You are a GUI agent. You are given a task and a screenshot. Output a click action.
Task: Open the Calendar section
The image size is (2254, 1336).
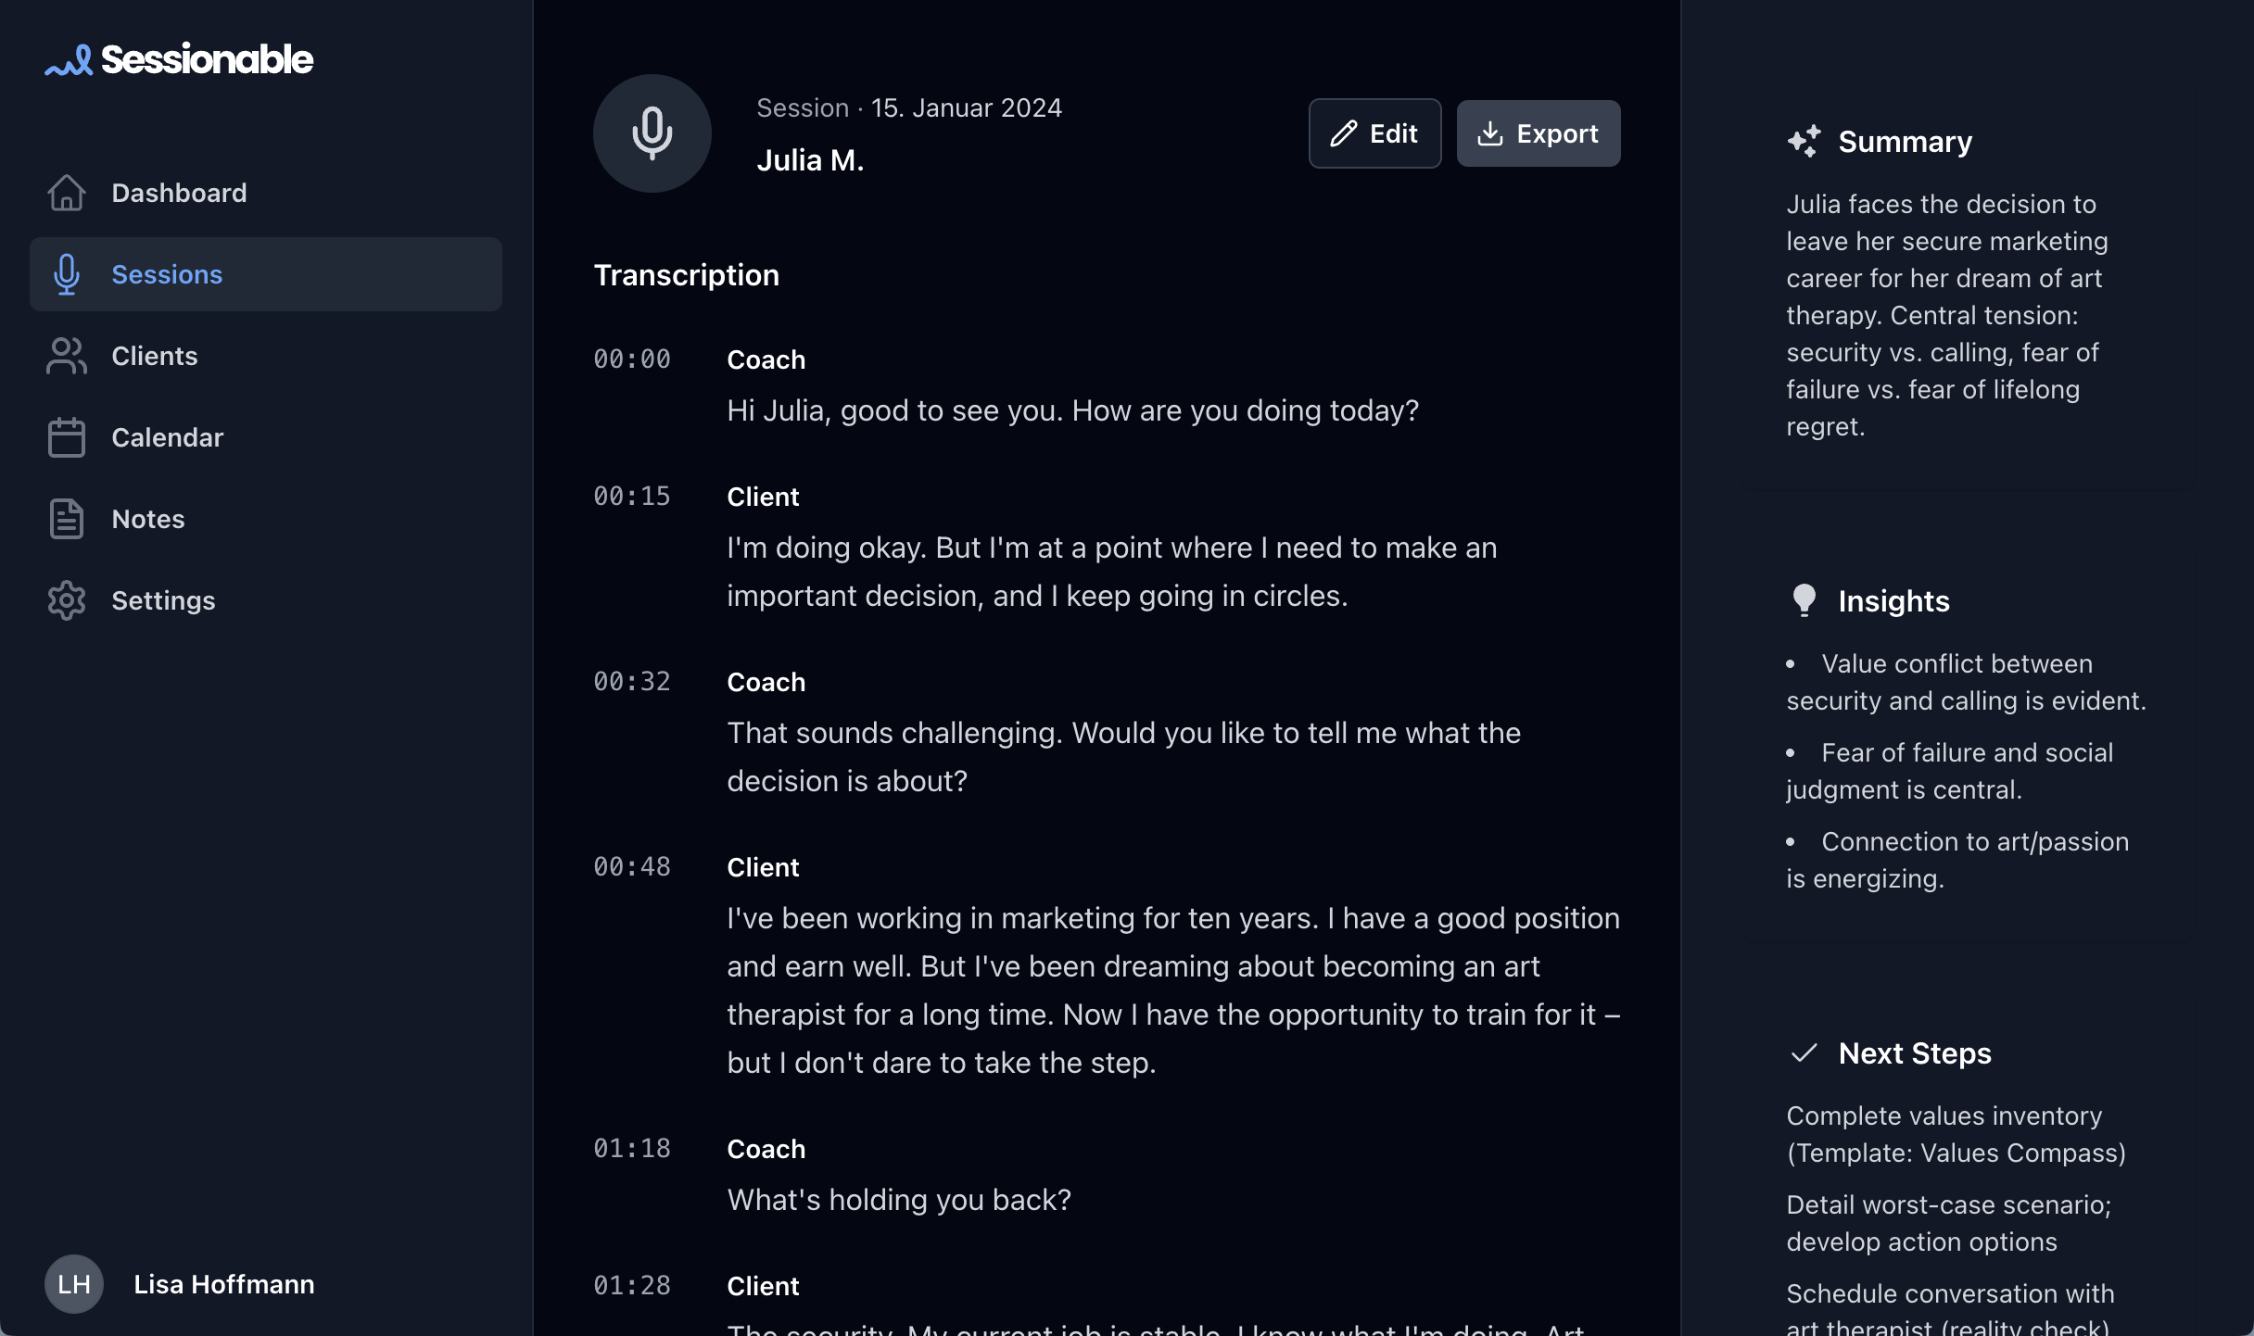[x=168, y=437]
